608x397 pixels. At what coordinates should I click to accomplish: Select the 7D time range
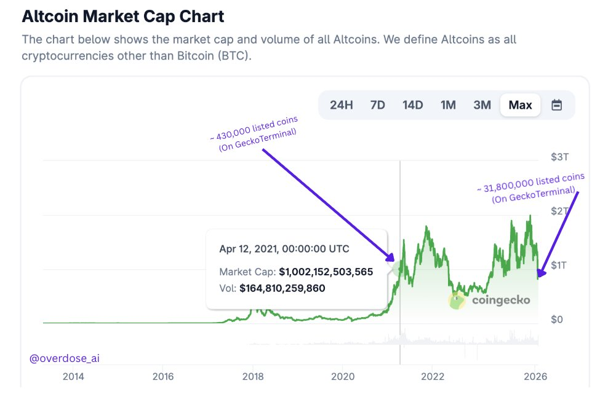pos(377,104)
